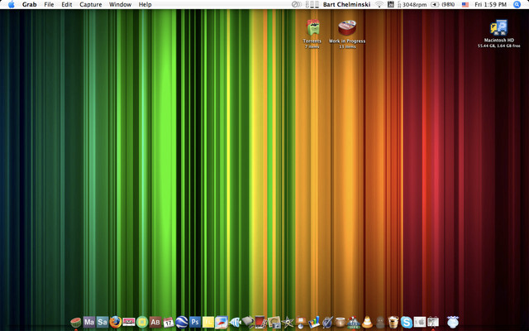Open Google Earth globe icon in dock

pos(182,321)
